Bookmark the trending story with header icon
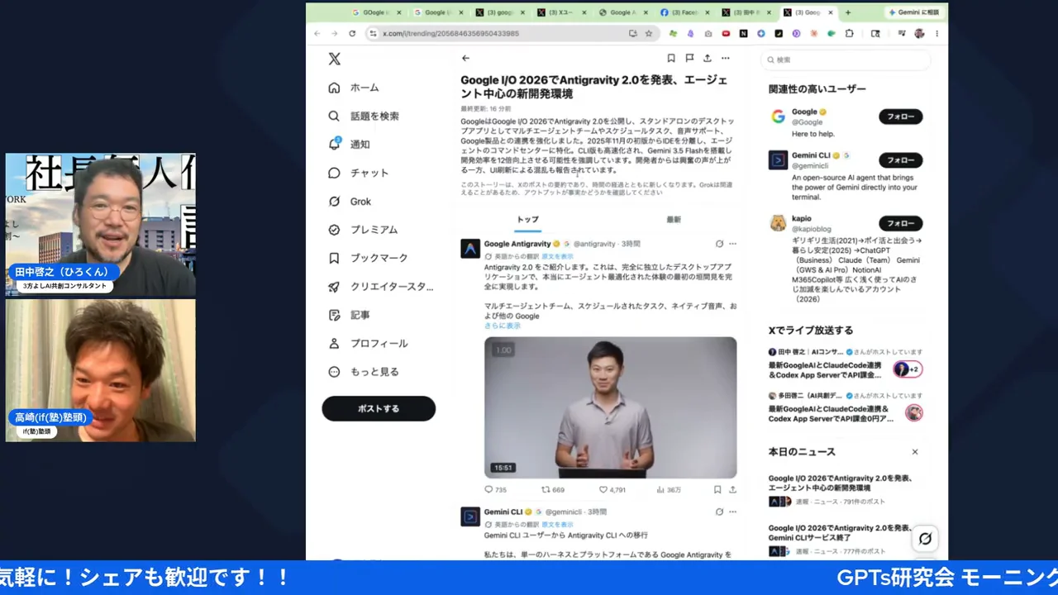1058x595 pixels. (671, 58)
